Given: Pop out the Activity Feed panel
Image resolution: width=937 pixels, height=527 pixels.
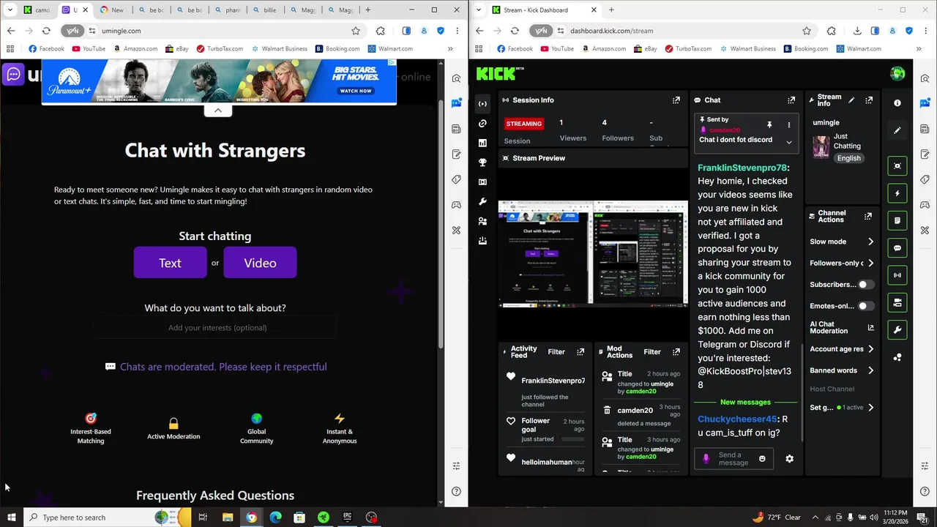Looking at the screenshot, I should [x=581, y=352].
